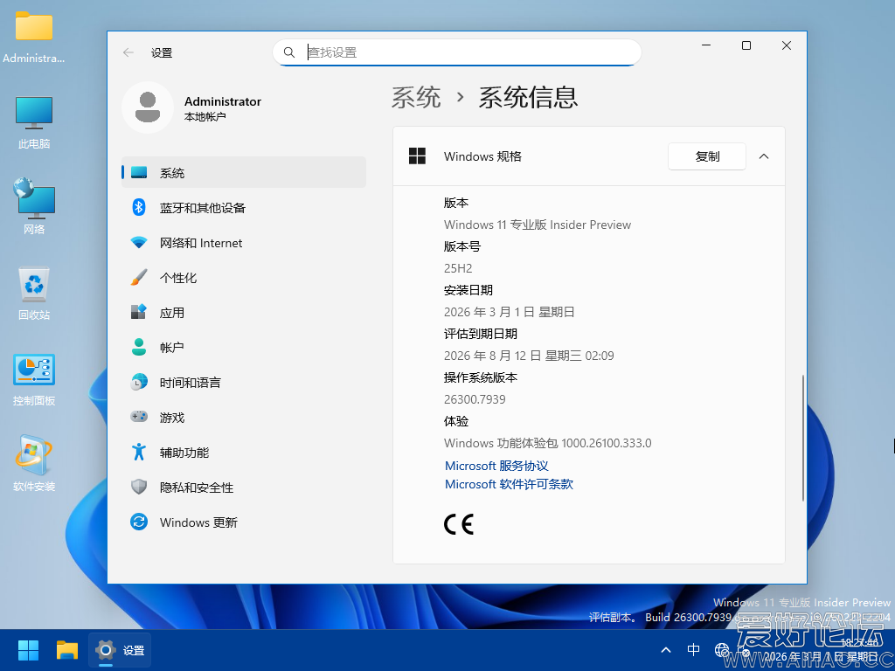Click the 设置 taskbar button
Image resolution: width=895 pixels, height=671 pixels.
[120, 650]
